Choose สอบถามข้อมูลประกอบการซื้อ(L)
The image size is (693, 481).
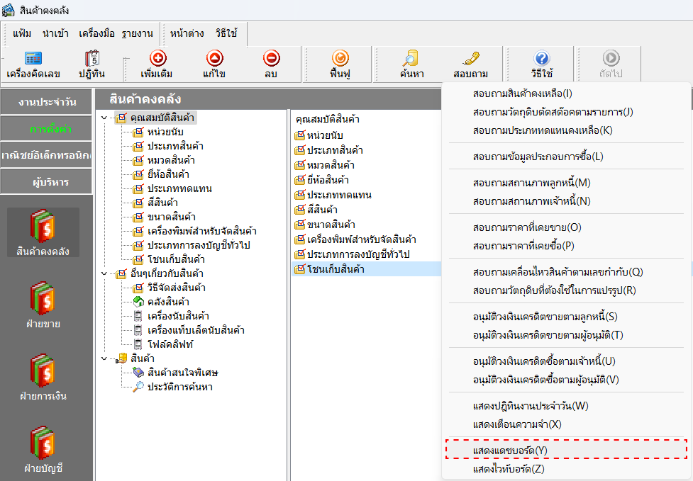tap(566, 157)
